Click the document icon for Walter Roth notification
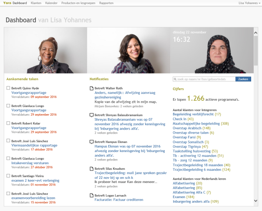Screen dimensions: 262x211 [91, 88]
